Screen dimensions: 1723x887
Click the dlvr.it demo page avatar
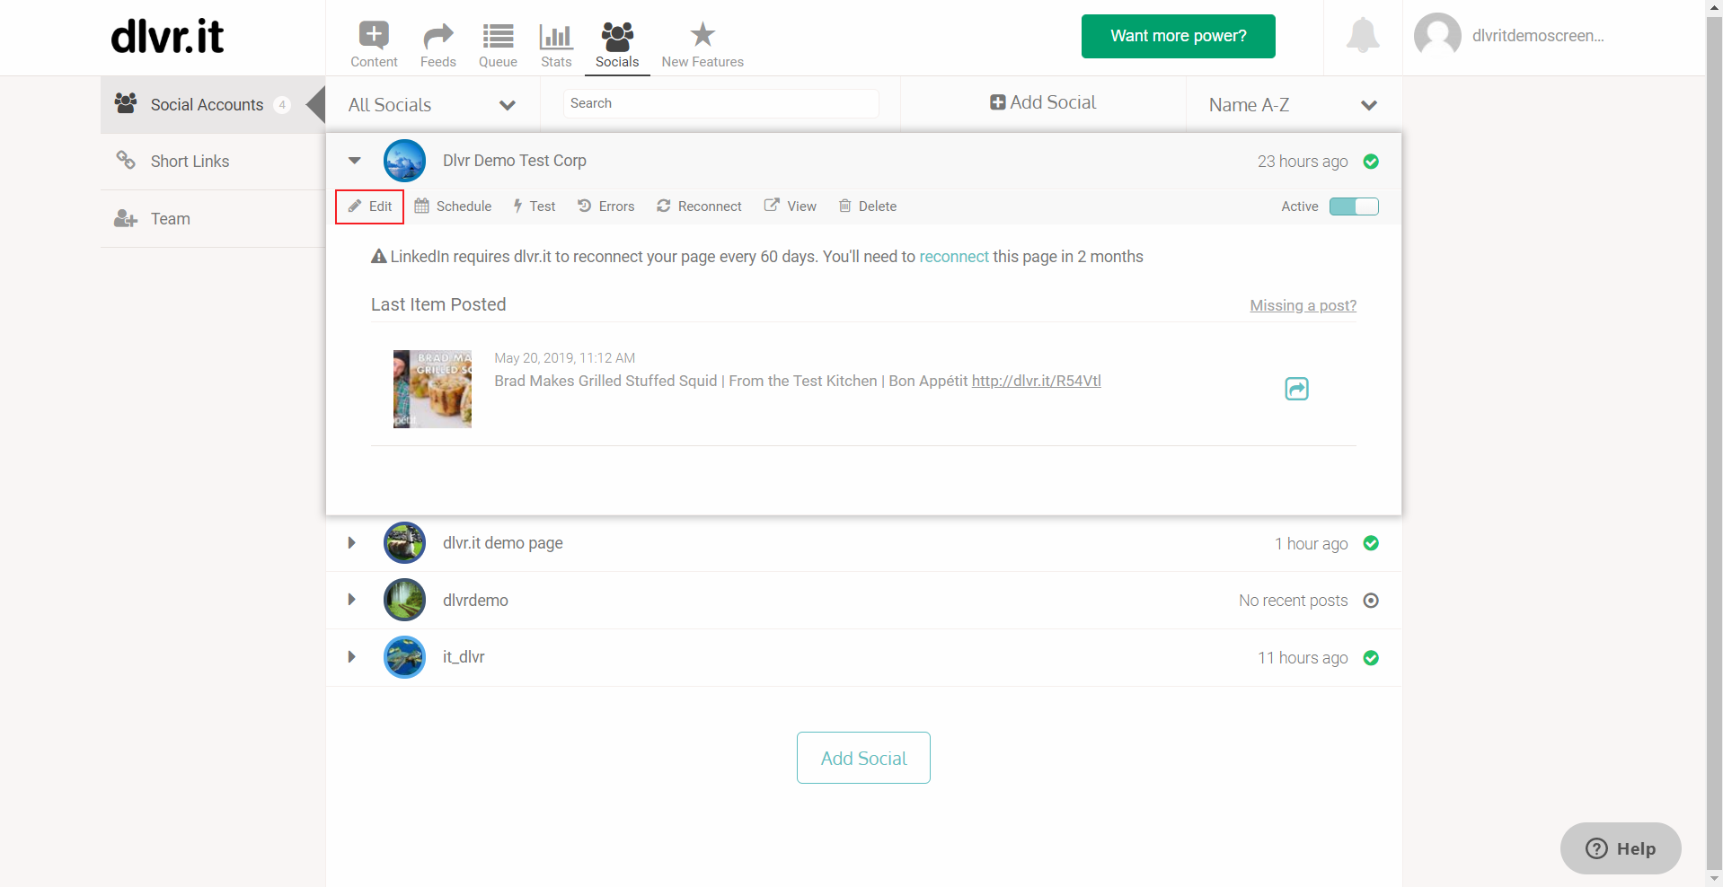pyautogui.click(x=404, y=543)
